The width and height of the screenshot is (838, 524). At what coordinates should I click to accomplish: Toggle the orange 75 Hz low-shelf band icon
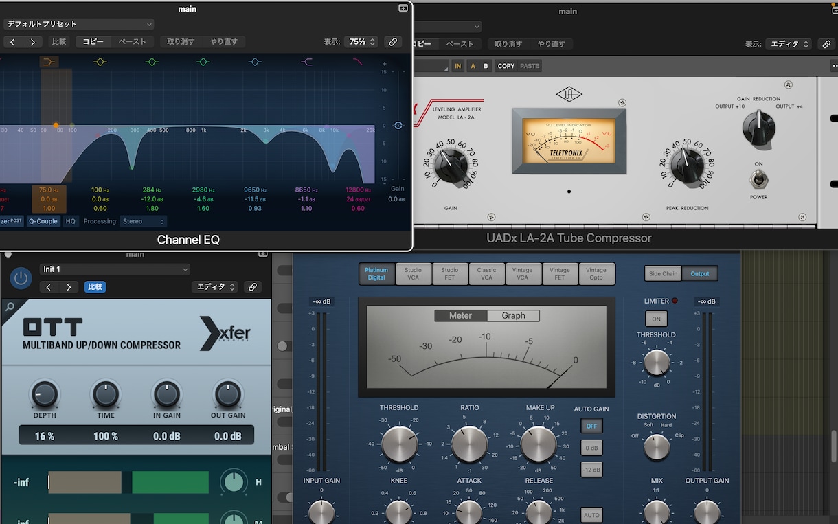(x=49, y=62)
